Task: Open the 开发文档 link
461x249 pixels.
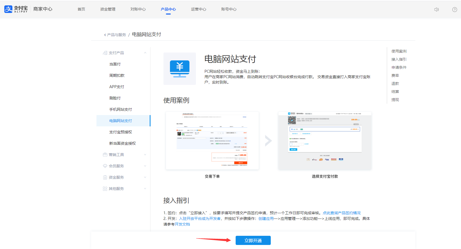Action: tap(182, 224)
